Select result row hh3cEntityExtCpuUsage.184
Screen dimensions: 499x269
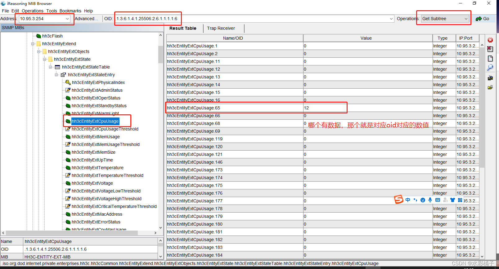[x=323, y=255]
